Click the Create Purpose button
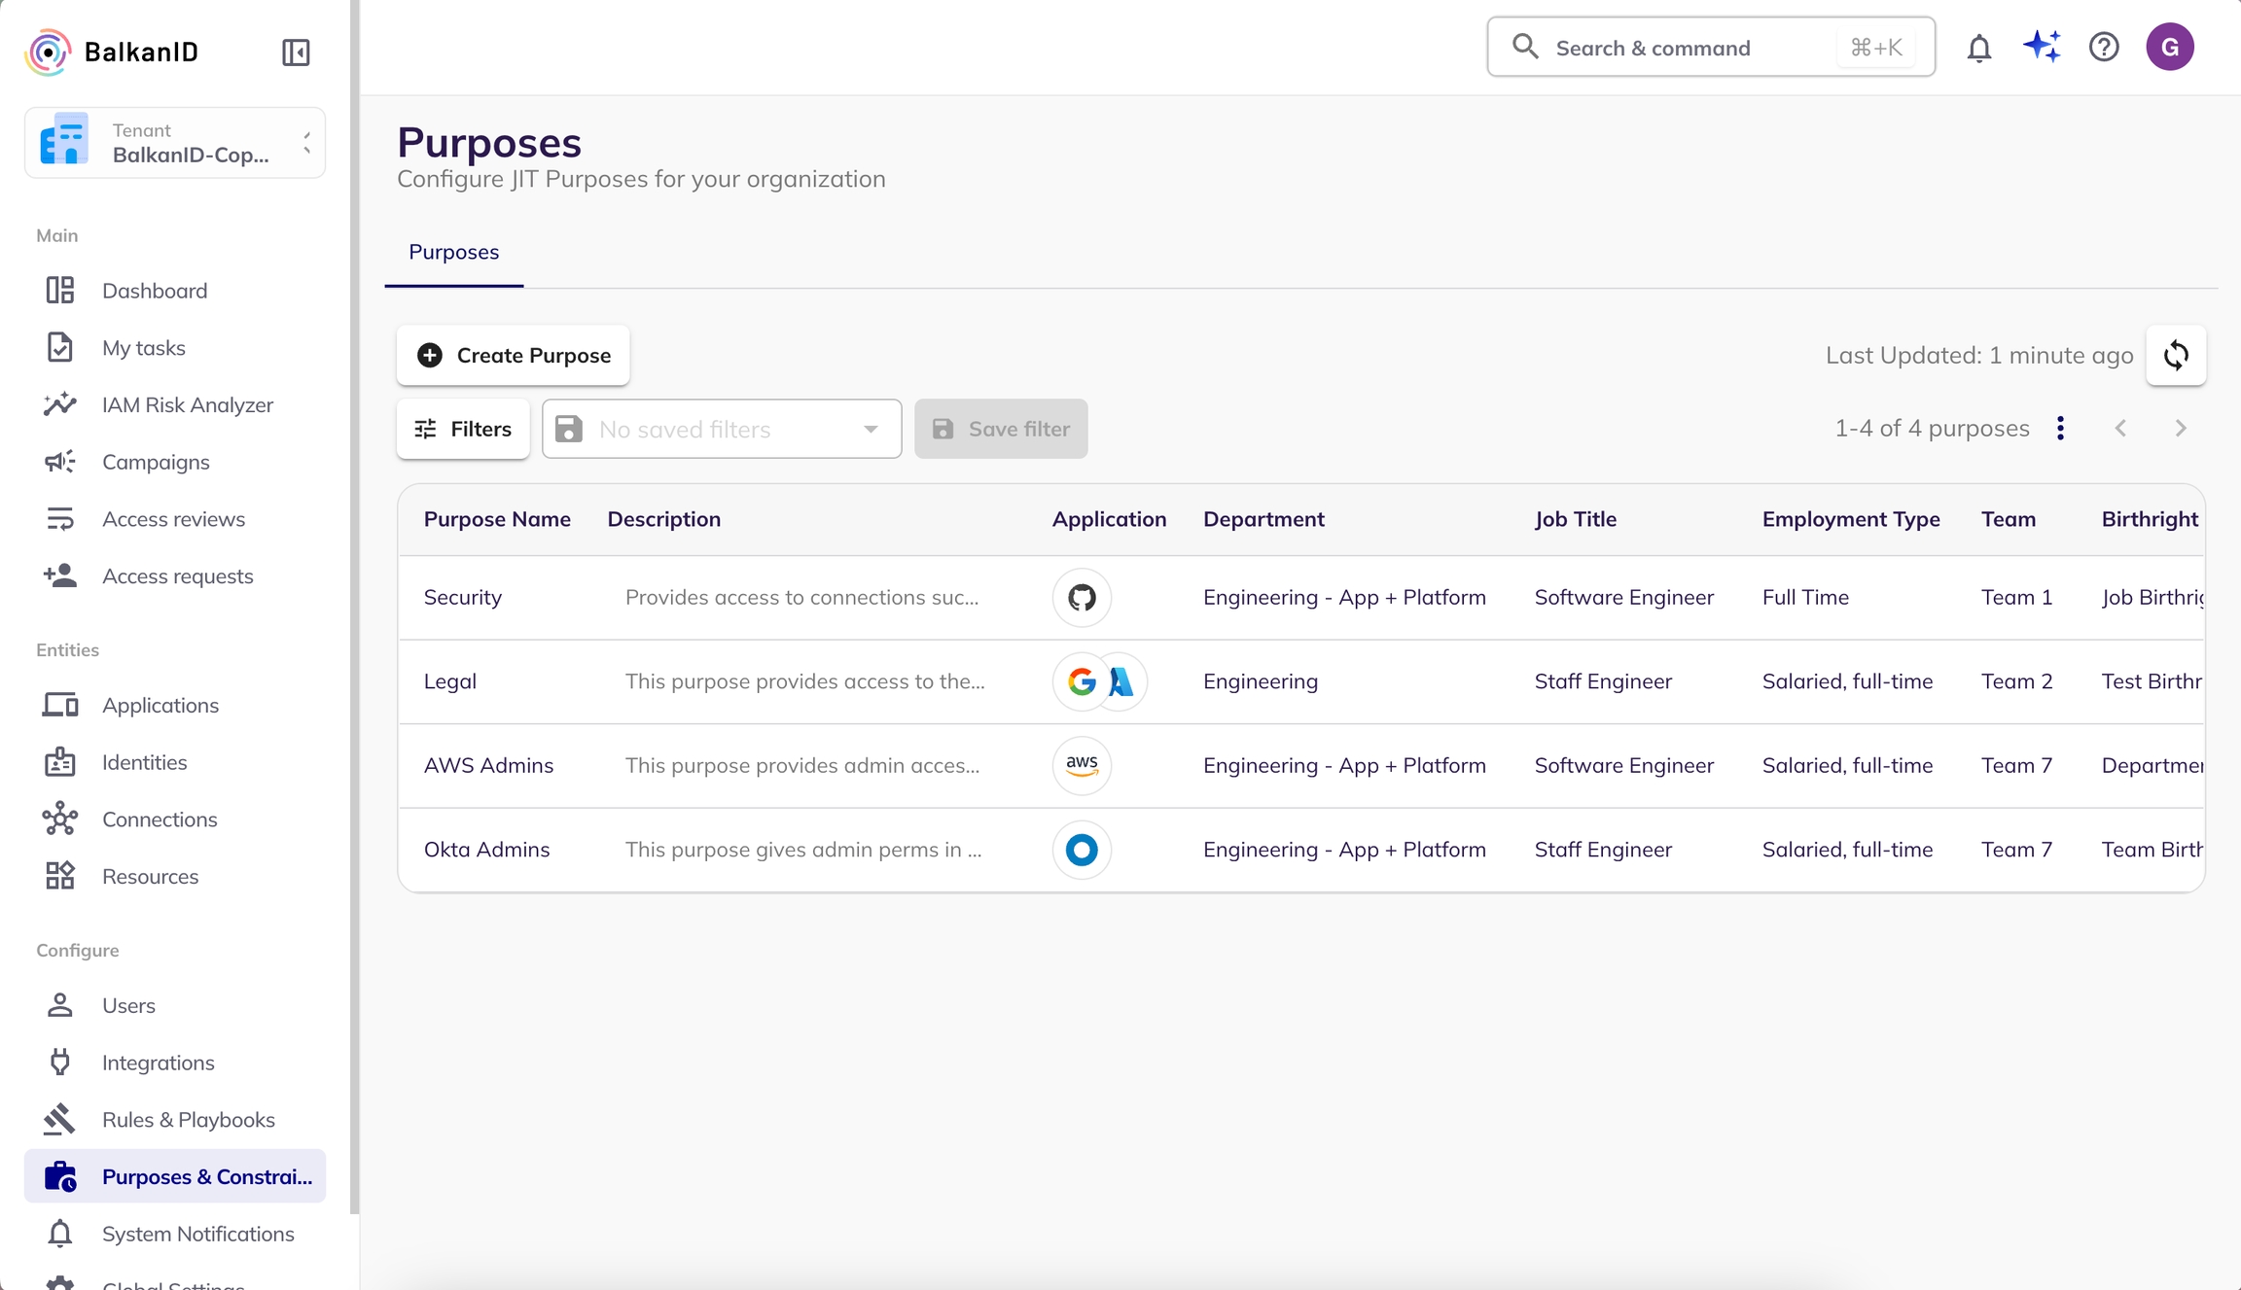The height and width of the screenshot is (1290, 2241). coord(513,355)
